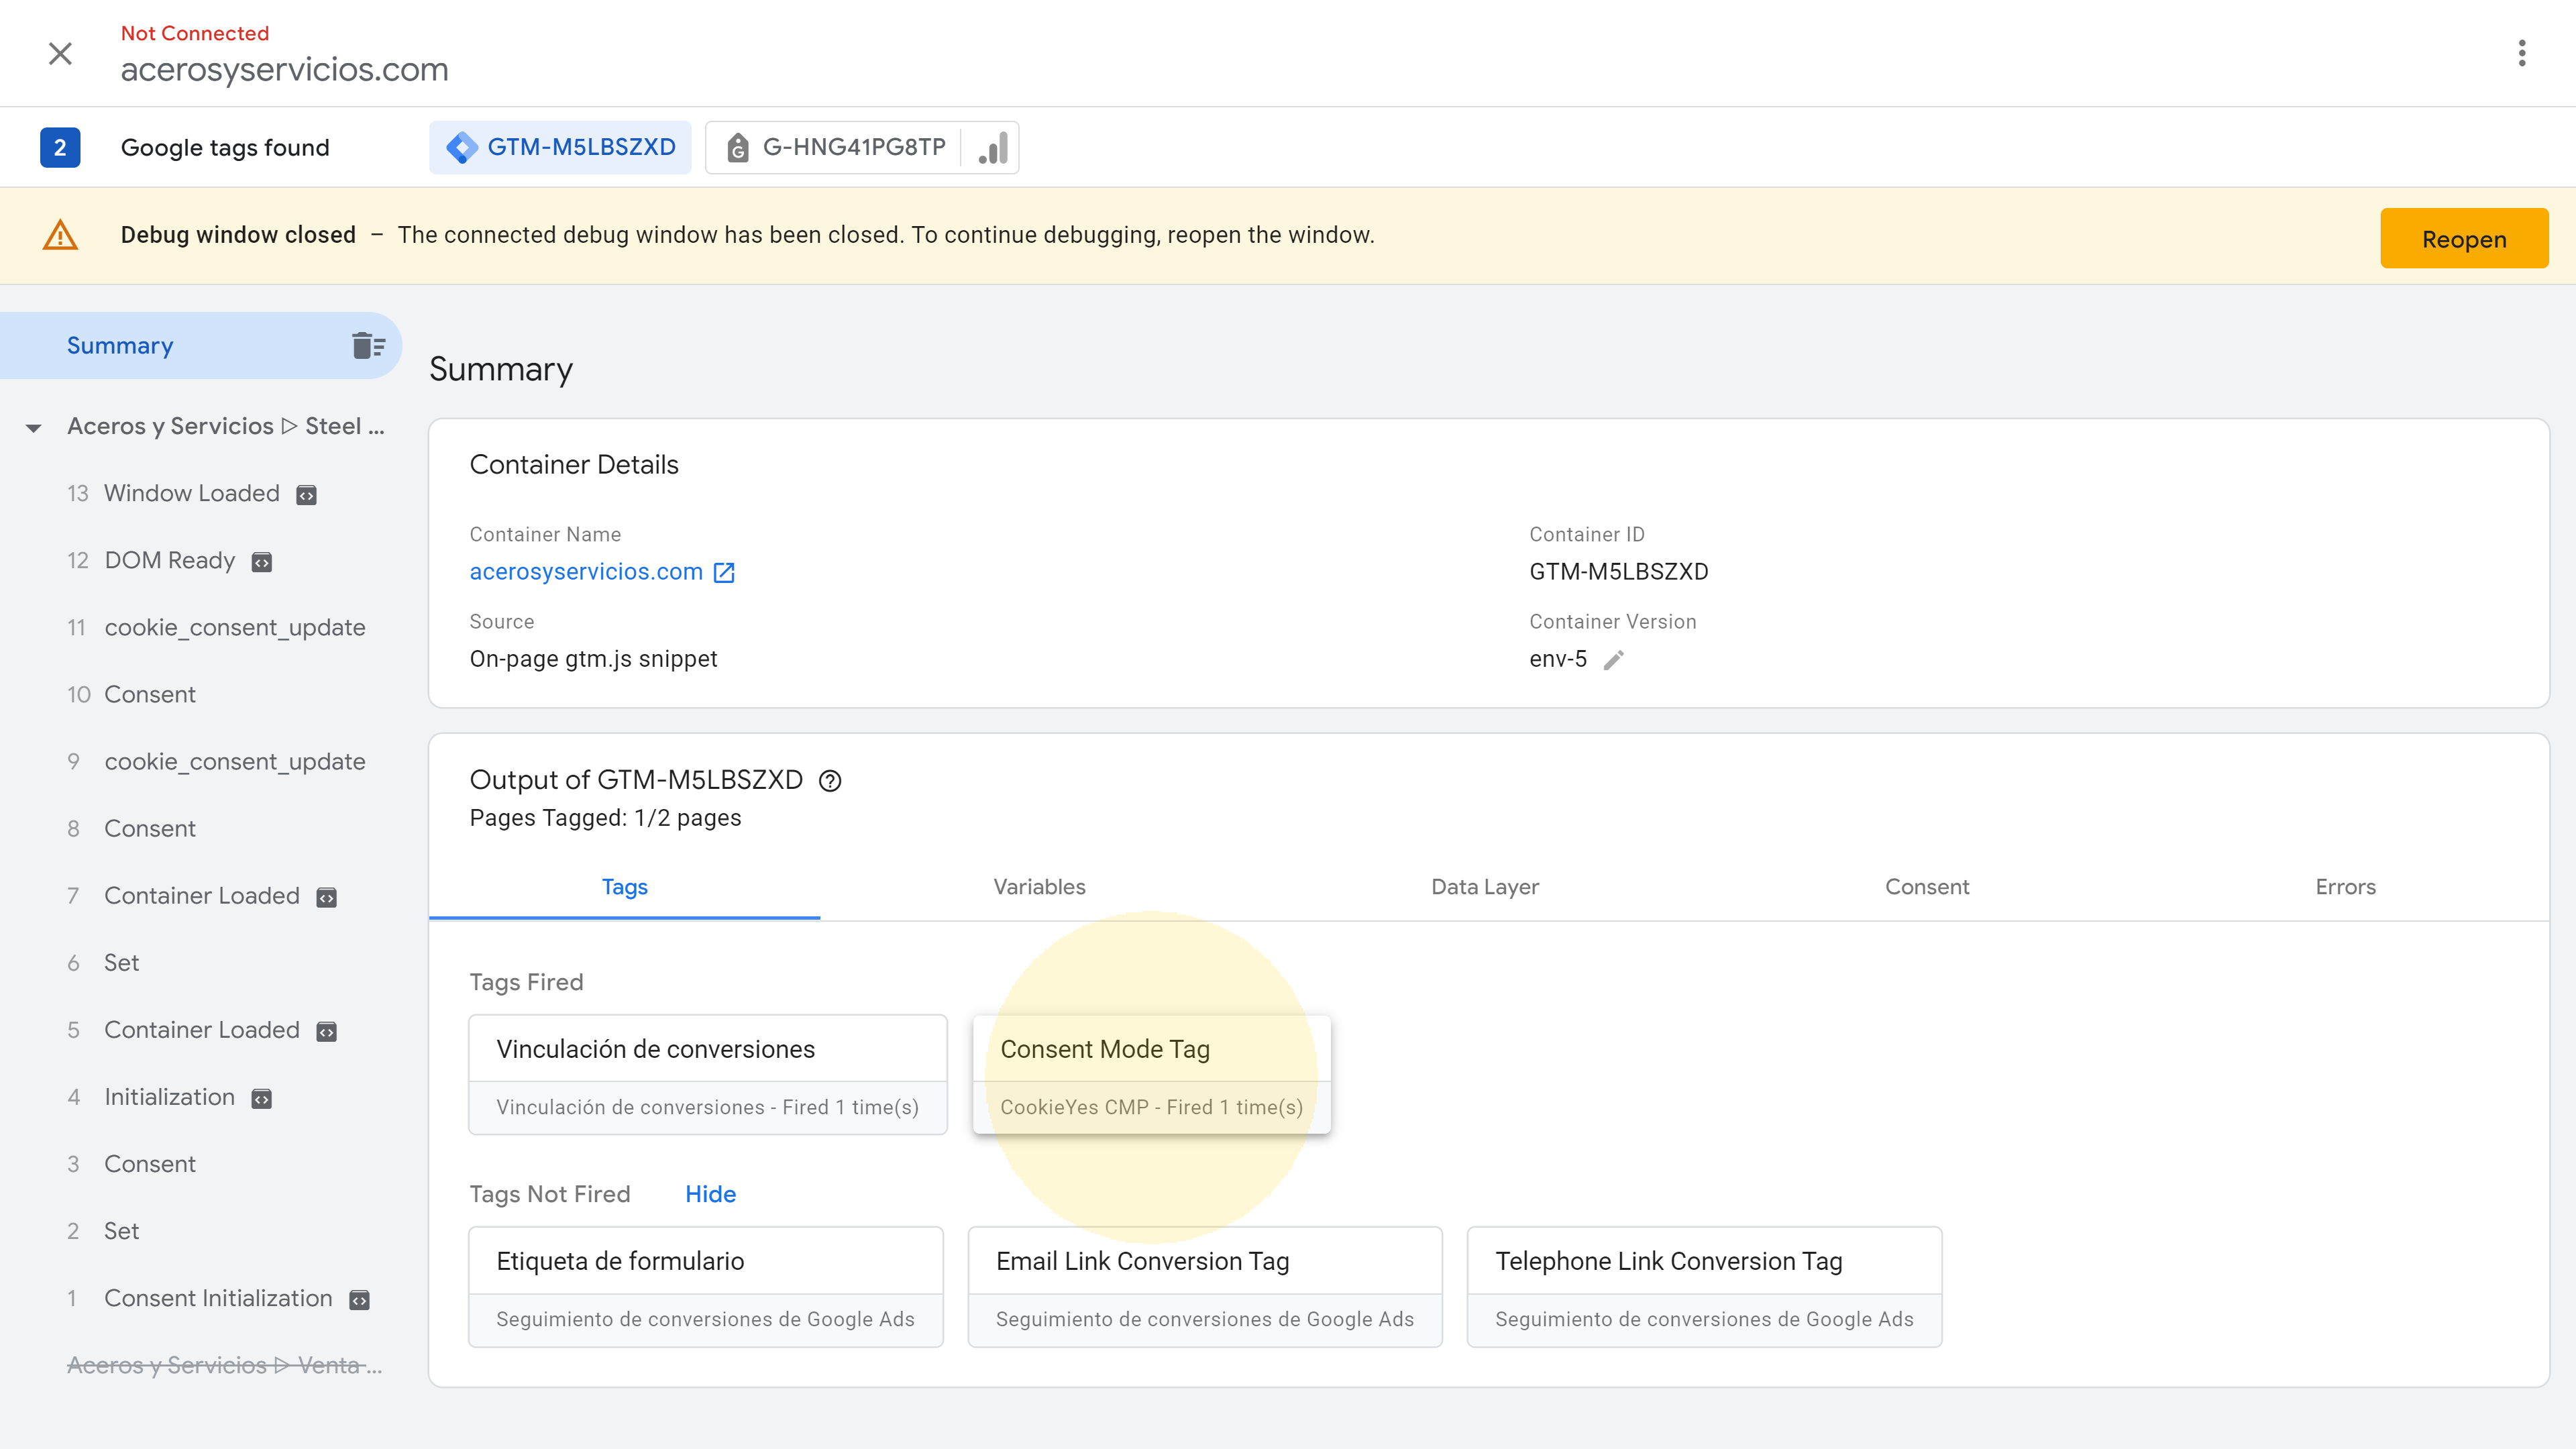Click the 'Not Connected' status text
The height and width of the screenshot is (1449, 2576).
tap(195, 33)
